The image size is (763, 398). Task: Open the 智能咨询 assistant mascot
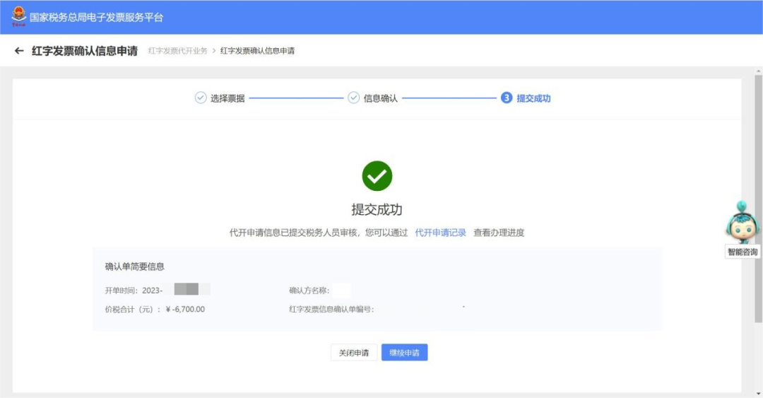coord(742,223)
